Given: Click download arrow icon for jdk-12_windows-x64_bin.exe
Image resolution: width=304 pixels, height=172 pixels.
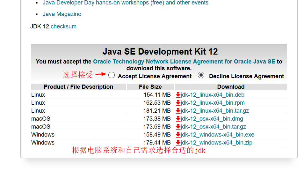Looking at the screenshot, I should pos(178,135).
